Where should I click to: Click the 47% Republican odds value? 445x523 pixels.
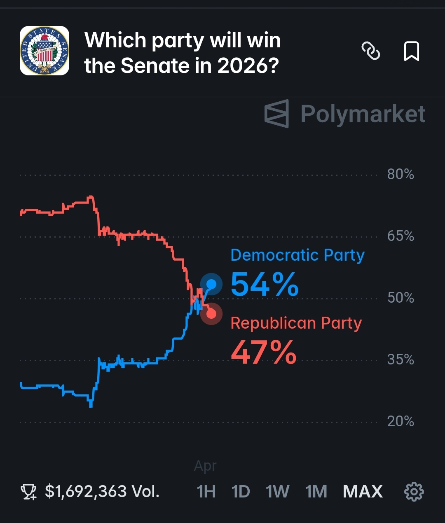click(264, 352)
